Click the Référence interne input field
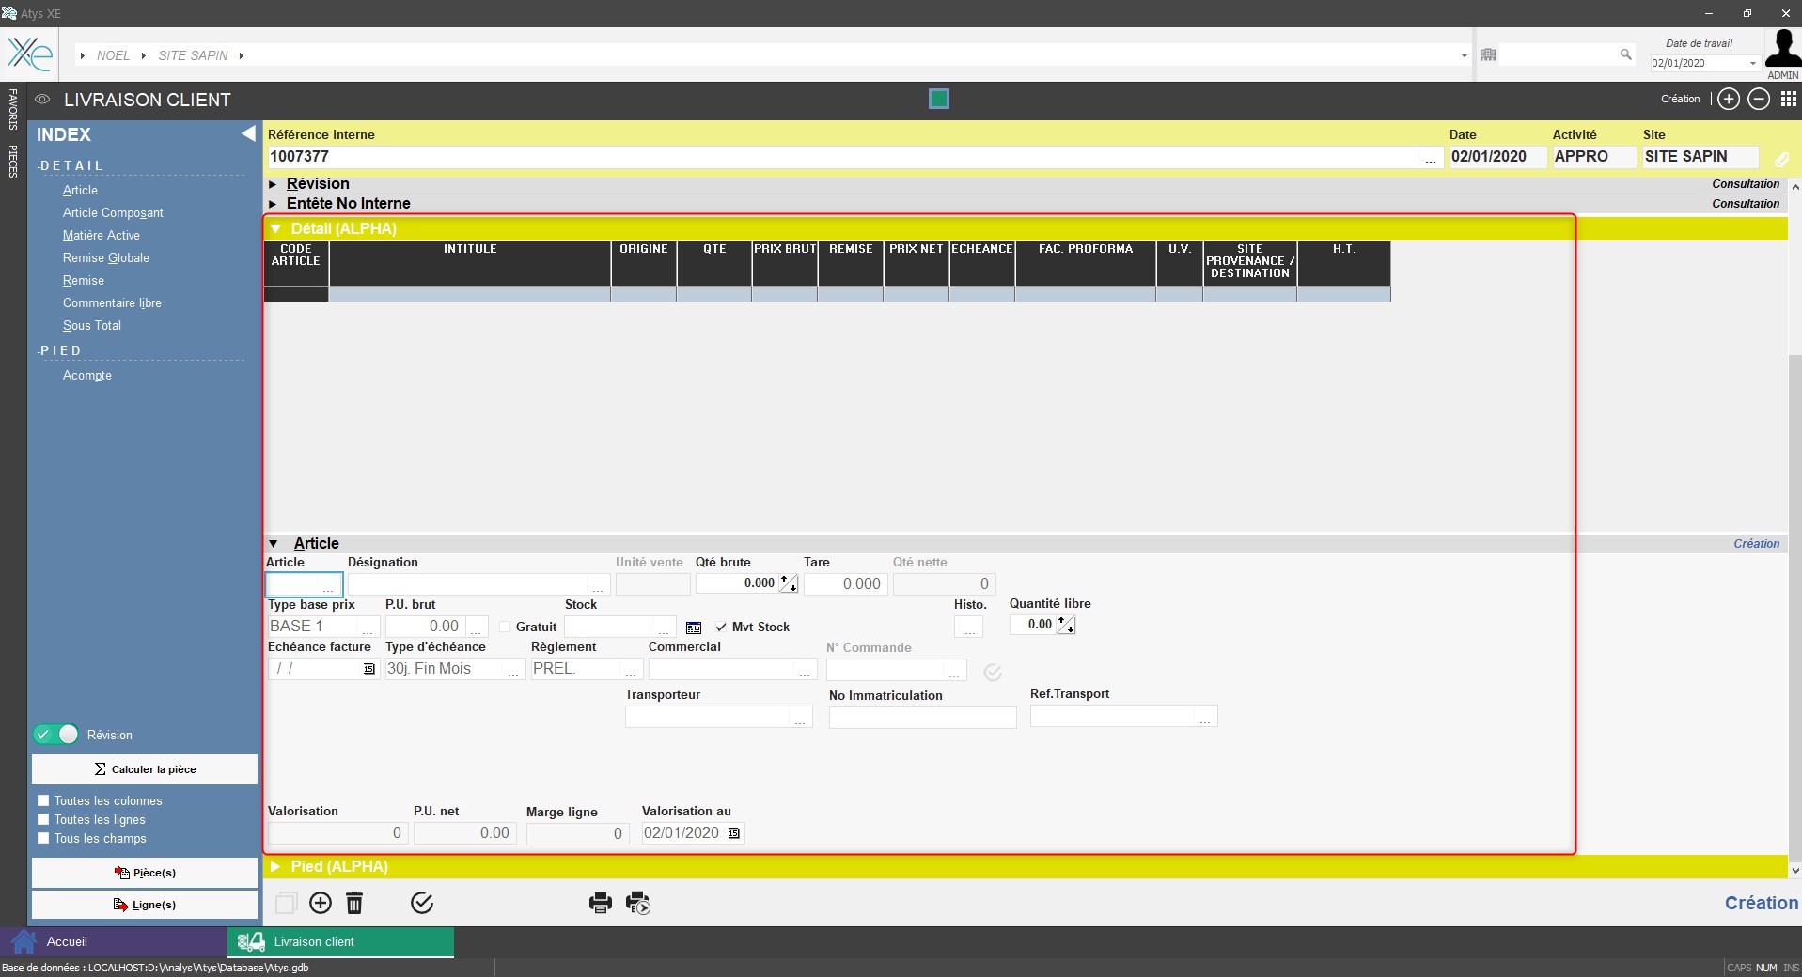Screen dimensions: 1802x977 (841, 157)
